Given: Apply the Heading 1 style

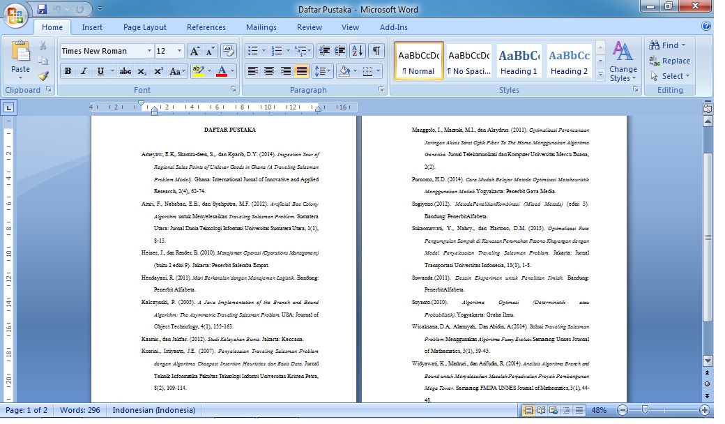Looking at the screenshot, I should pos(519,61).
